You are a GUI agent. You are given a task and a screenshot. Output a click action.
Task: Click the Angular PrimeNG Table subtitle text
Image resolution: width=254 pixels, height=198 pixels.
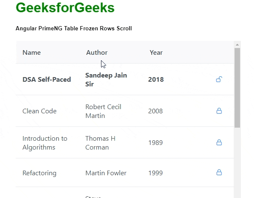click(74, 29)
